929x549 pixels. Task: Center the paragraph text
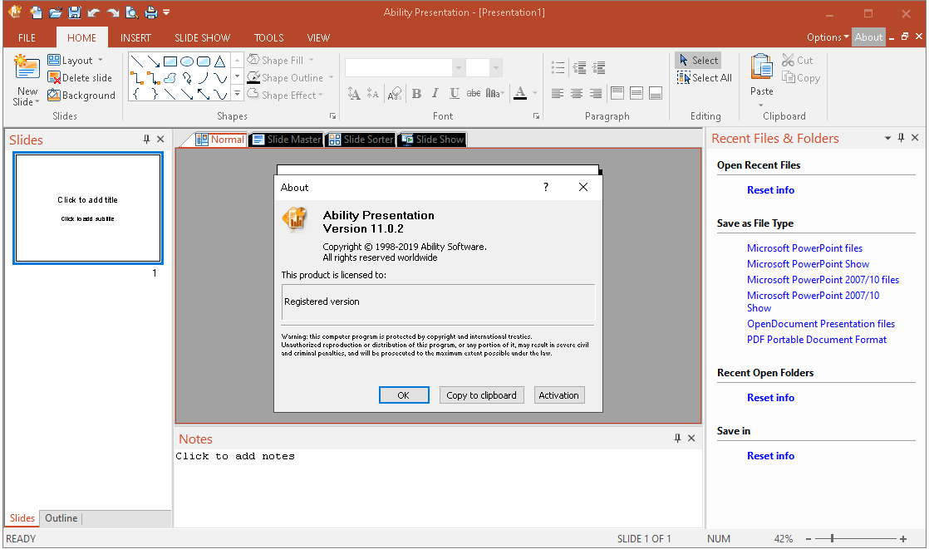577,94
